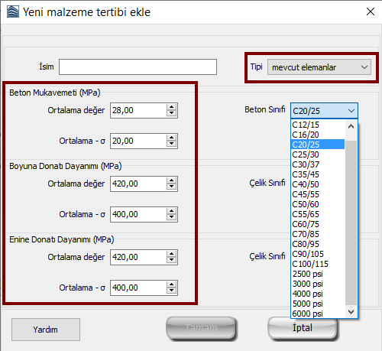Image resolution: width=382 pixels, height=351 pixels.
Task: Click the list scrollbar up arrow
Action: click(351, 126)
